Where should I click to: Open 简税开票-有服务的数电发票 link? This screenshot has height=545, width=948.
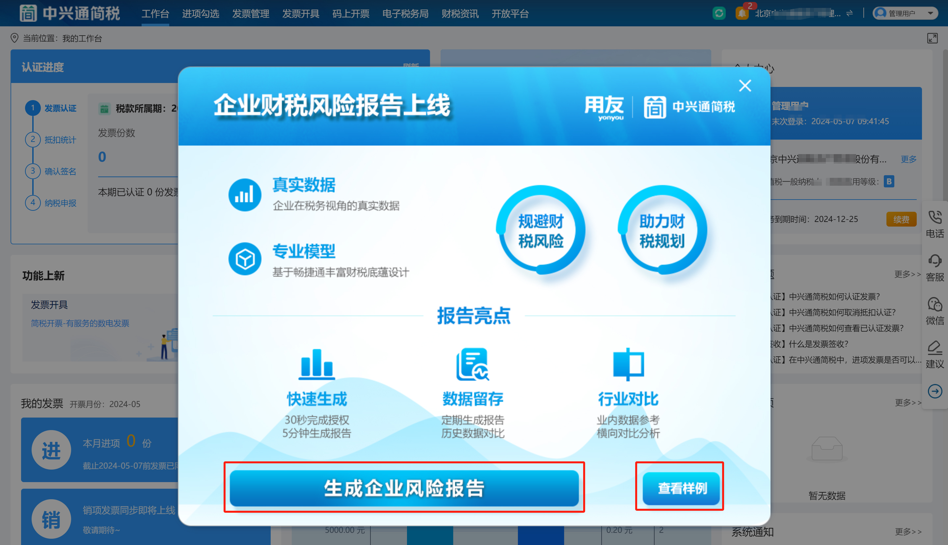(80, 323)
